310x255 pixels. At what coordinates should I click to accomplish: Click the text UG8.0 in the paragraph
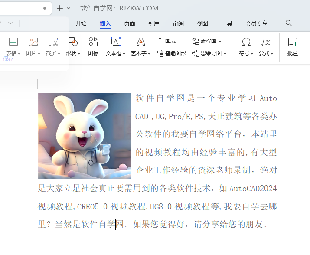tap(161, 207)
